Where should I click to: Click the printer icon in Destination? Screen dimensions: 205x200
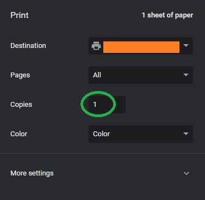coord(96,46)
